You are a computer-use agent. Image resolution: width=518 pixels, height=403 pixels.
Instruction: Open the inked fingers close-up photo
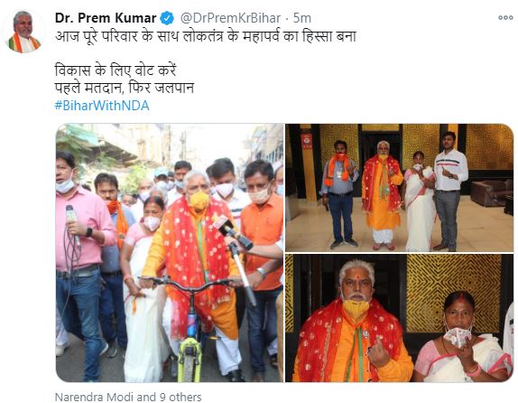(x=400, y=318)
